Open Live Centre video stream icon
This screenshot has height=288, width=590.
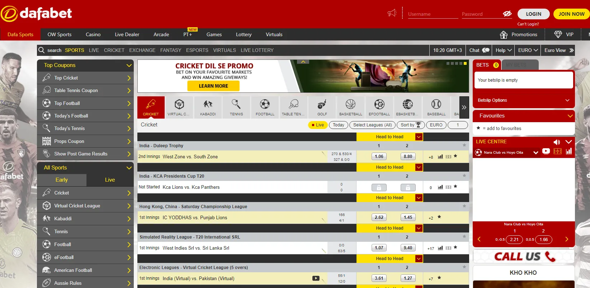(x=546, y=151)
